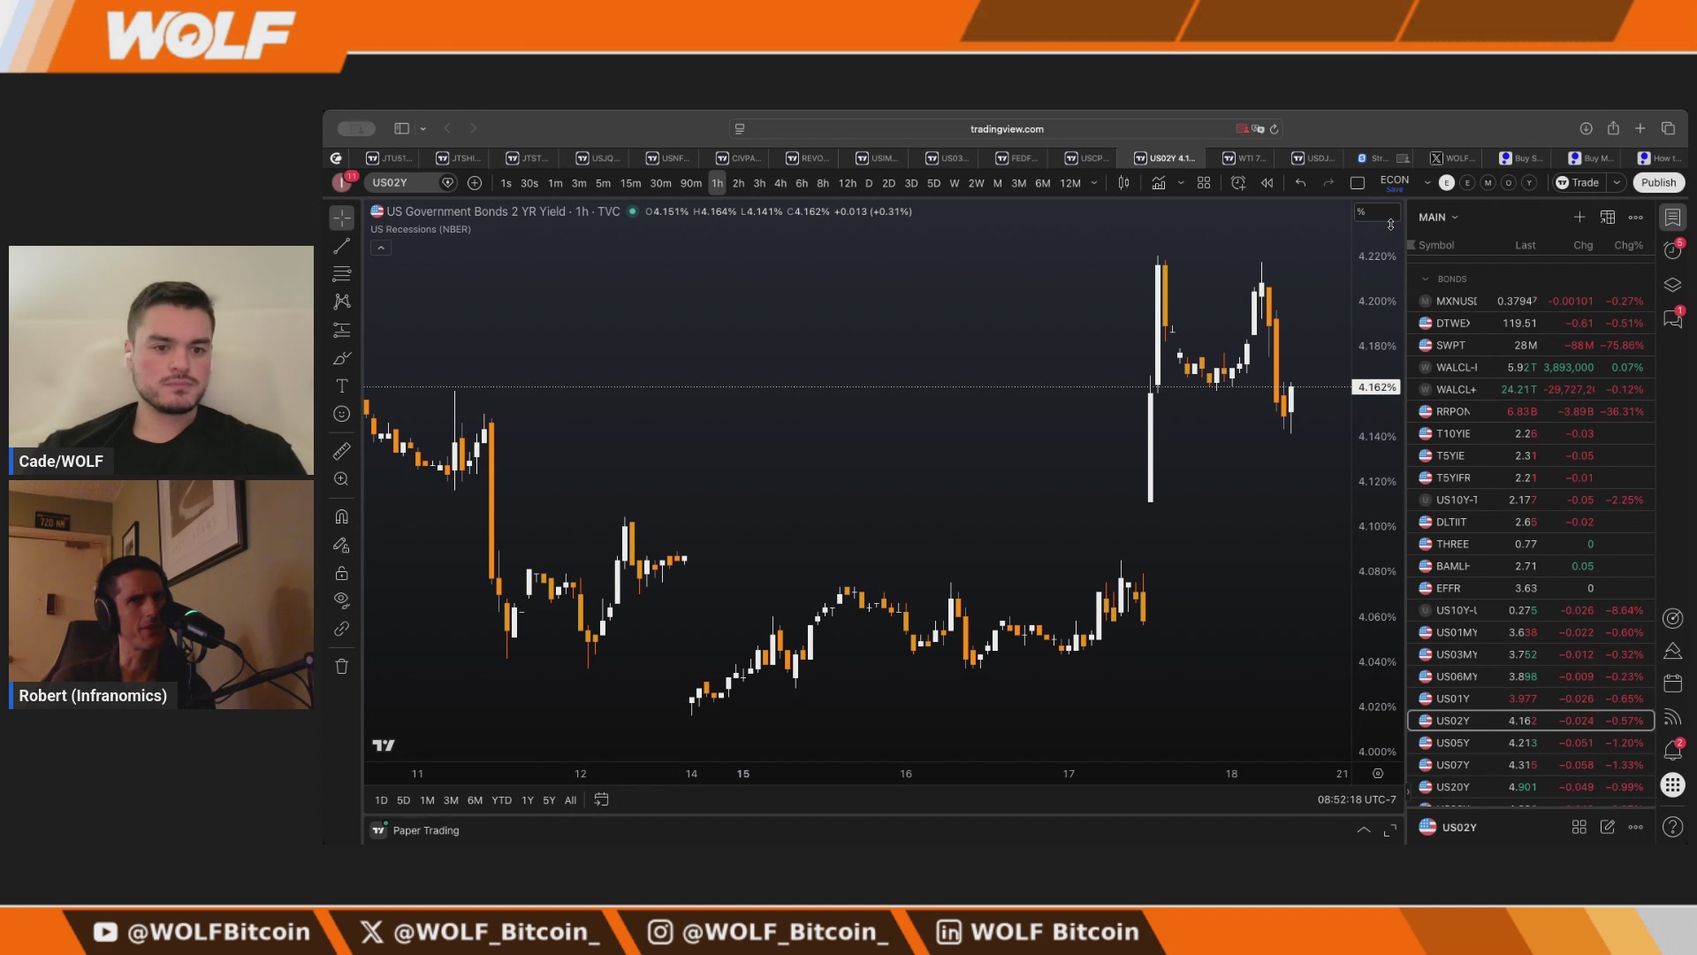
Task: Open the indicator templates grid icon
Action: pyautogui.click(x=1204, y=183)
